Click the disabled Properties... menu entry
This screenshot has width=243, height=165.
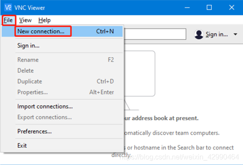click(x=62, y=92)
